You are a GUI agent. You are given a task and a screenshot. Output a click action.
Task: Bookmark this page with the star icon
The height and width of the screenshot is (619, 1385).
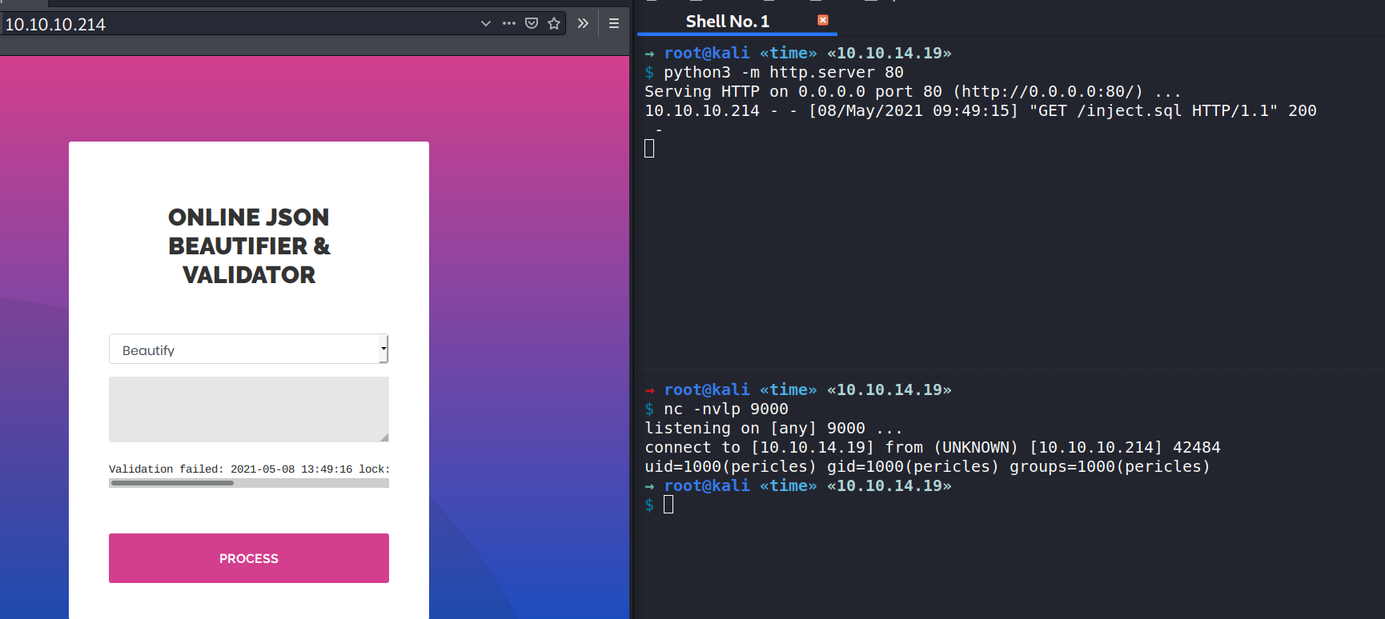coord(554,23)
